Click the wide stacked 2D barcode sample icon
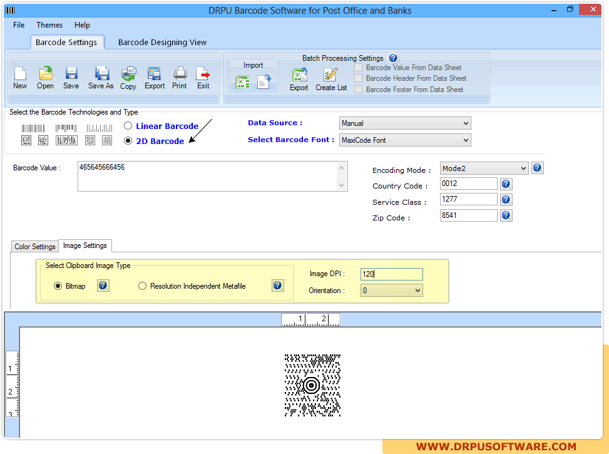 point(66,140)
